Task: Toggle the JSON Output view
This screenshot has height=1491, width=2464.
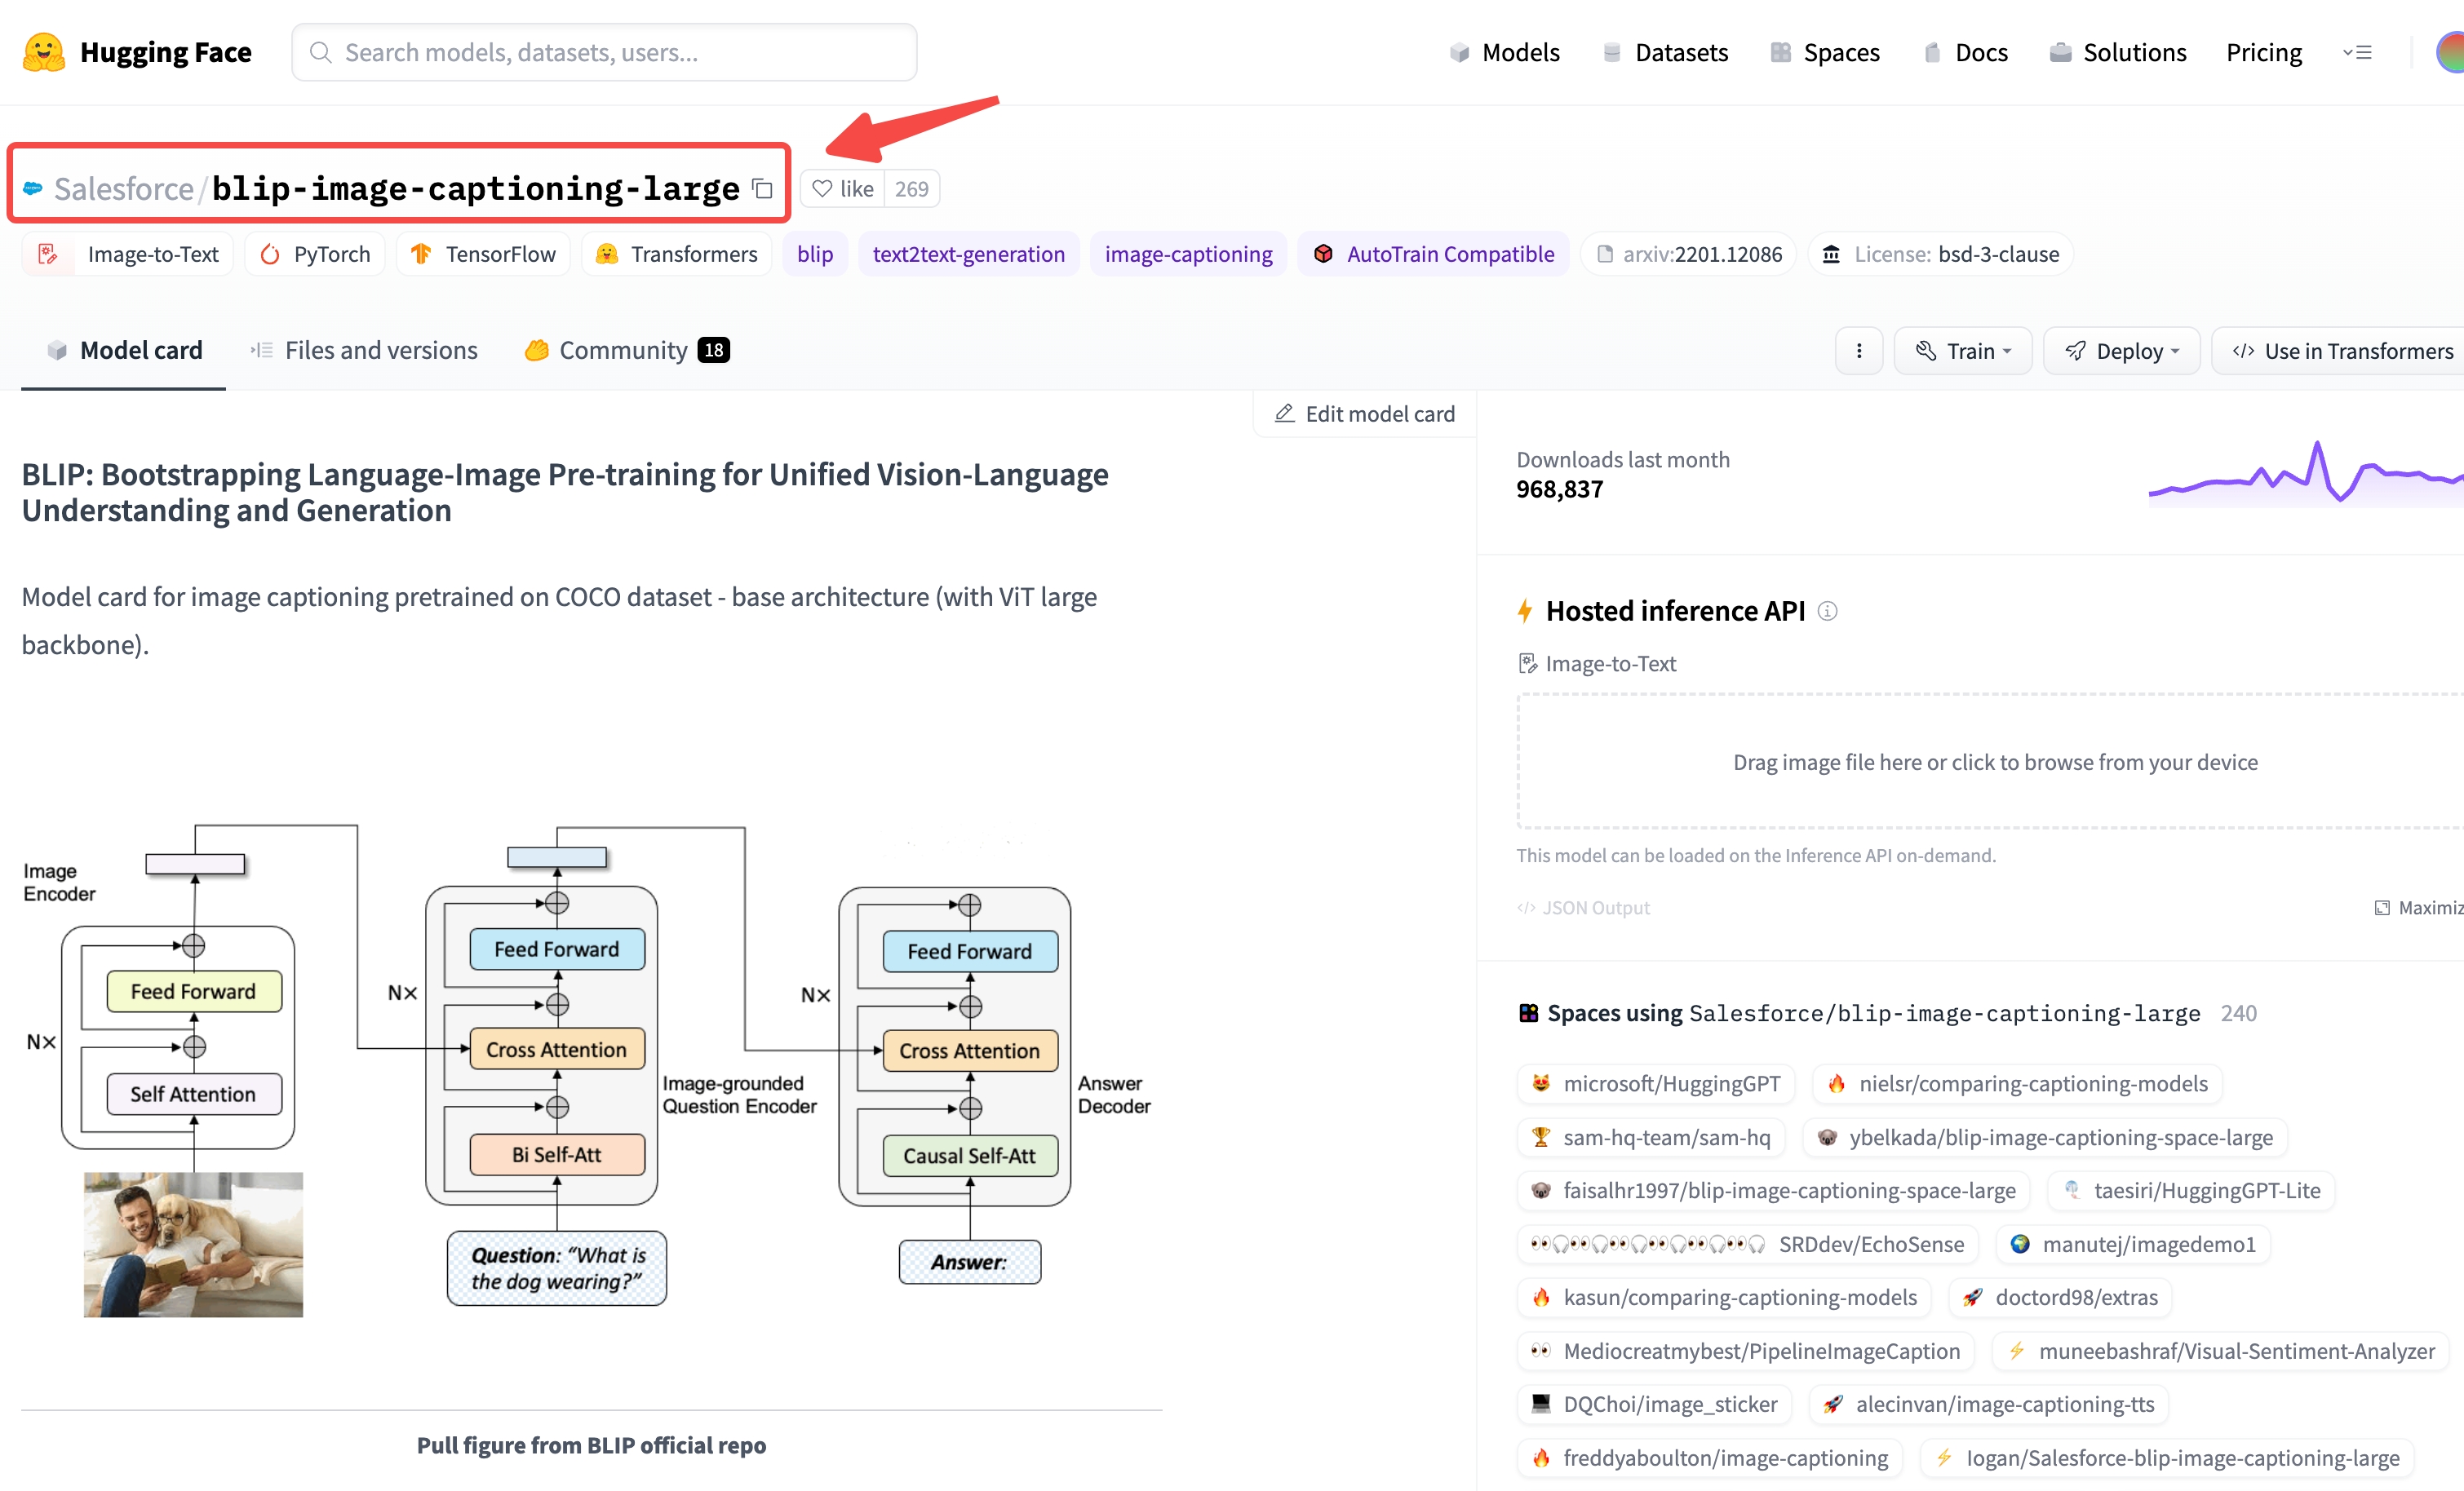Action: (1583, 908)
